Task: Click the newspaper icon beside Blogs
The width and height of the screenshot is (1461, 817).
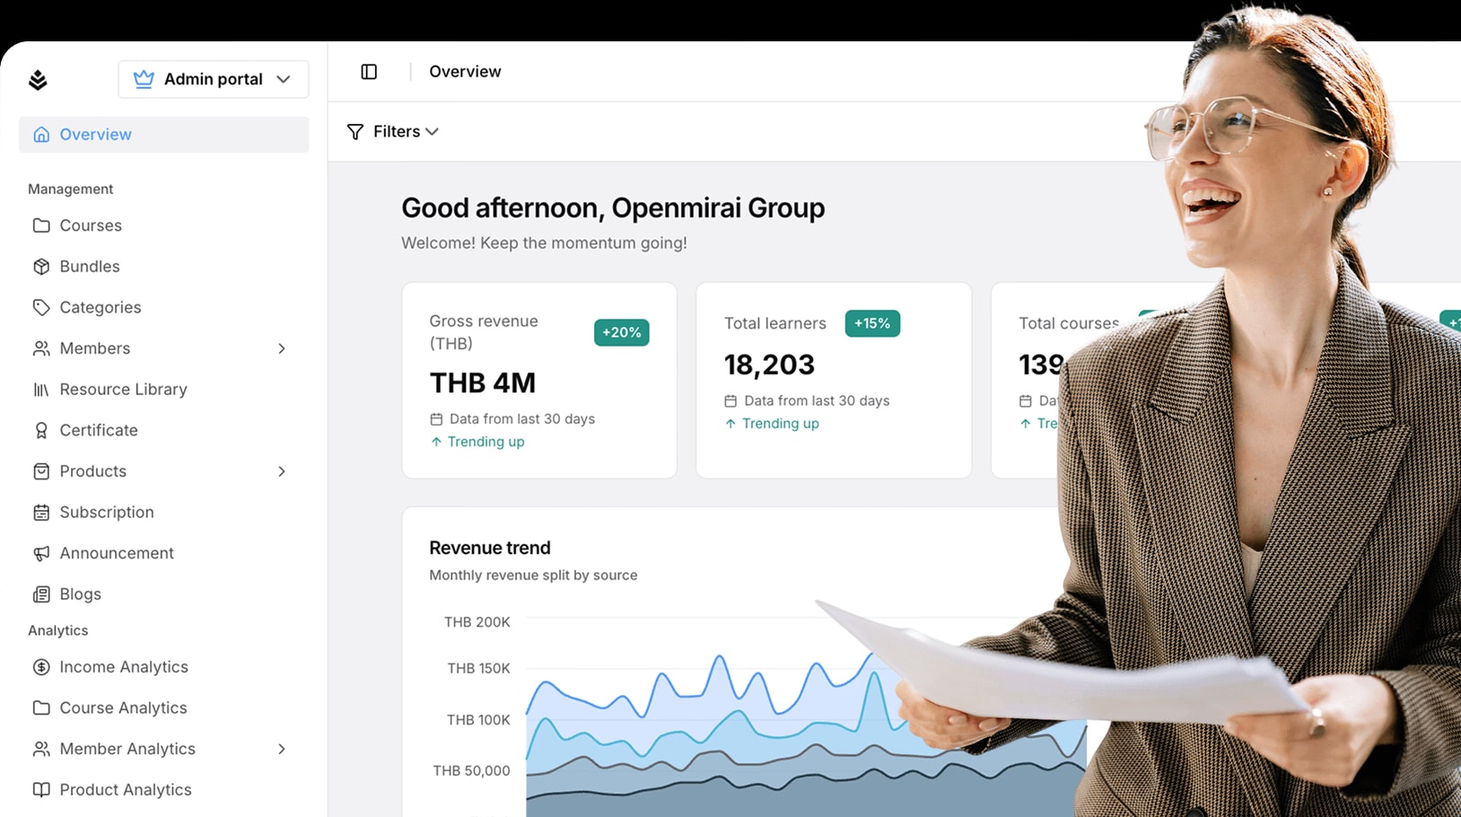Action: 41,594
